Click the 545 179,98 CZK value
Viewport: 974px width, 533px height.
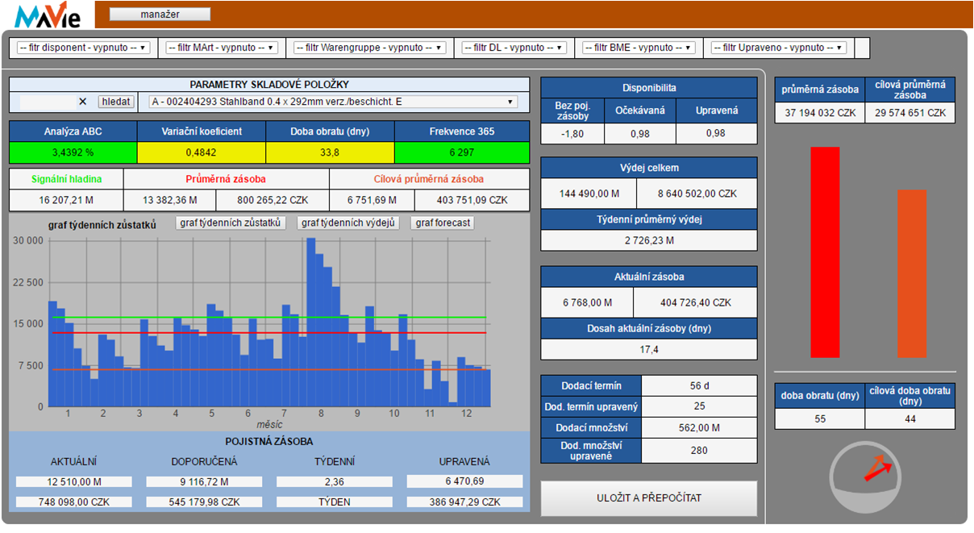[204, 502]
